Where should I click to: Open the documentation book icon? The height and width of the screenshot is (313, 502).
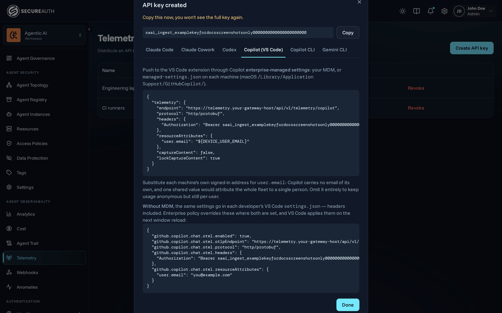click(417, 11)
